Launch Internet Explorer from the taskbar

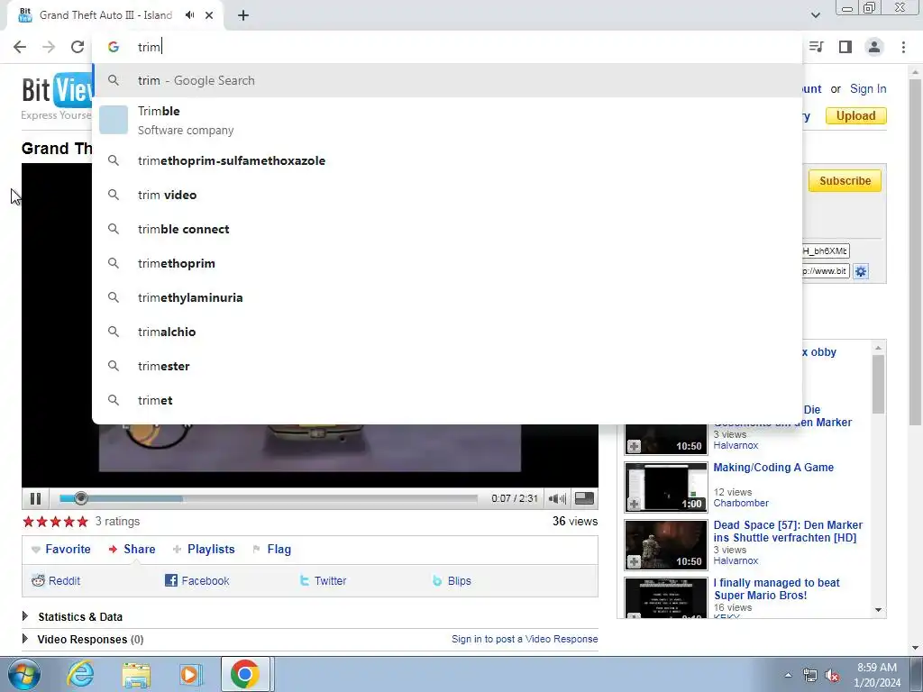80,674
